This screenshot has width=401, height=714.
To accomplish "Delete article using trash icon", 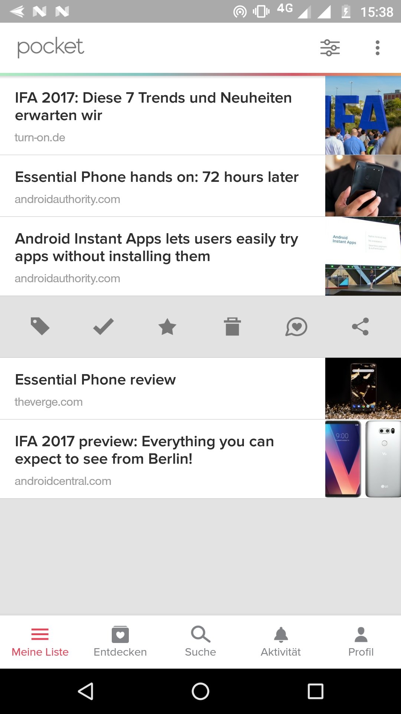I will pyautogui.click(x=232, y=327).
